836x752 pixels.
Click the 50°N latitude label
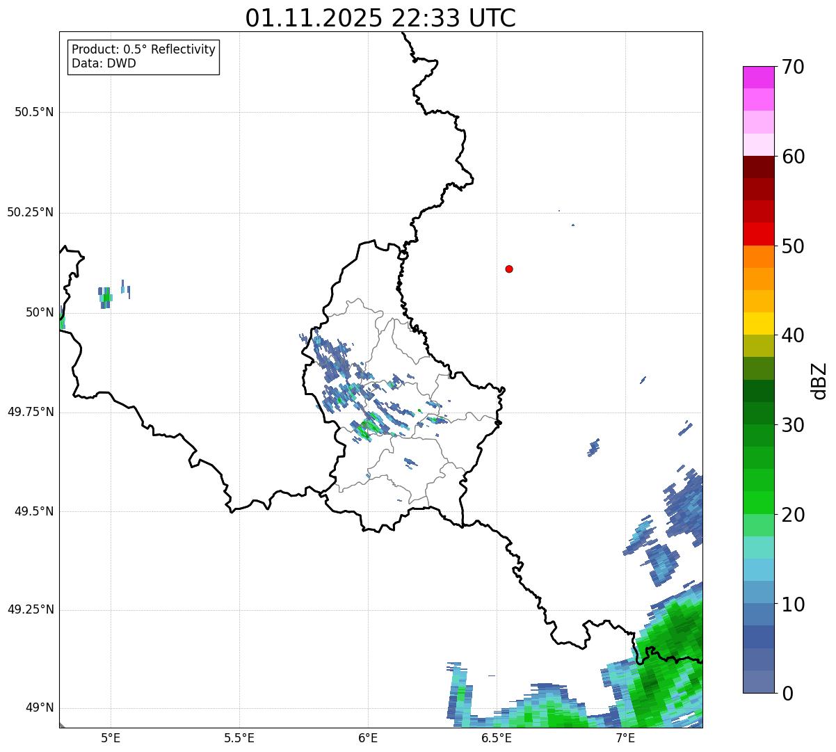click(x=40, y=312)
